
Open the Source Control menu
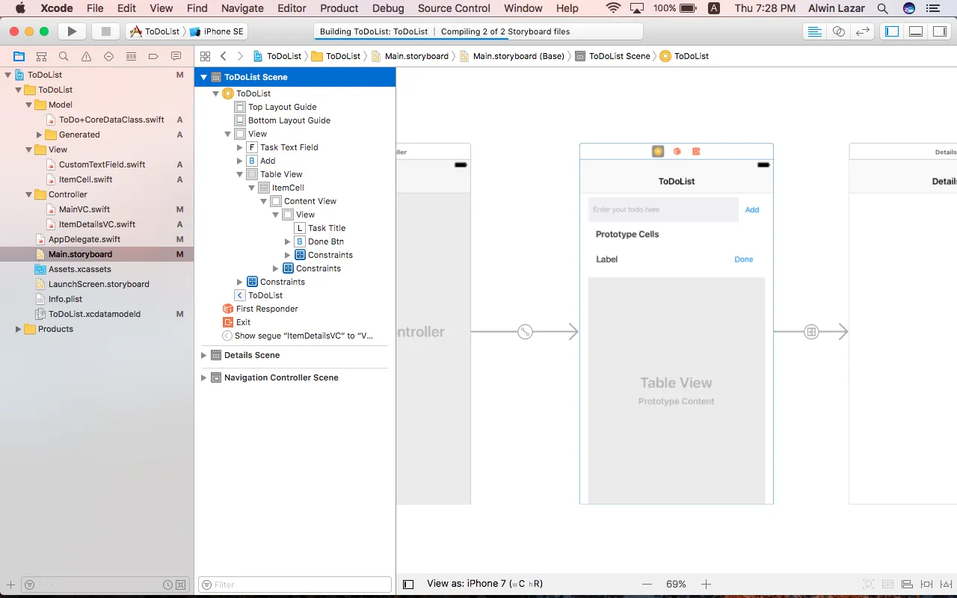pos(454,8)
